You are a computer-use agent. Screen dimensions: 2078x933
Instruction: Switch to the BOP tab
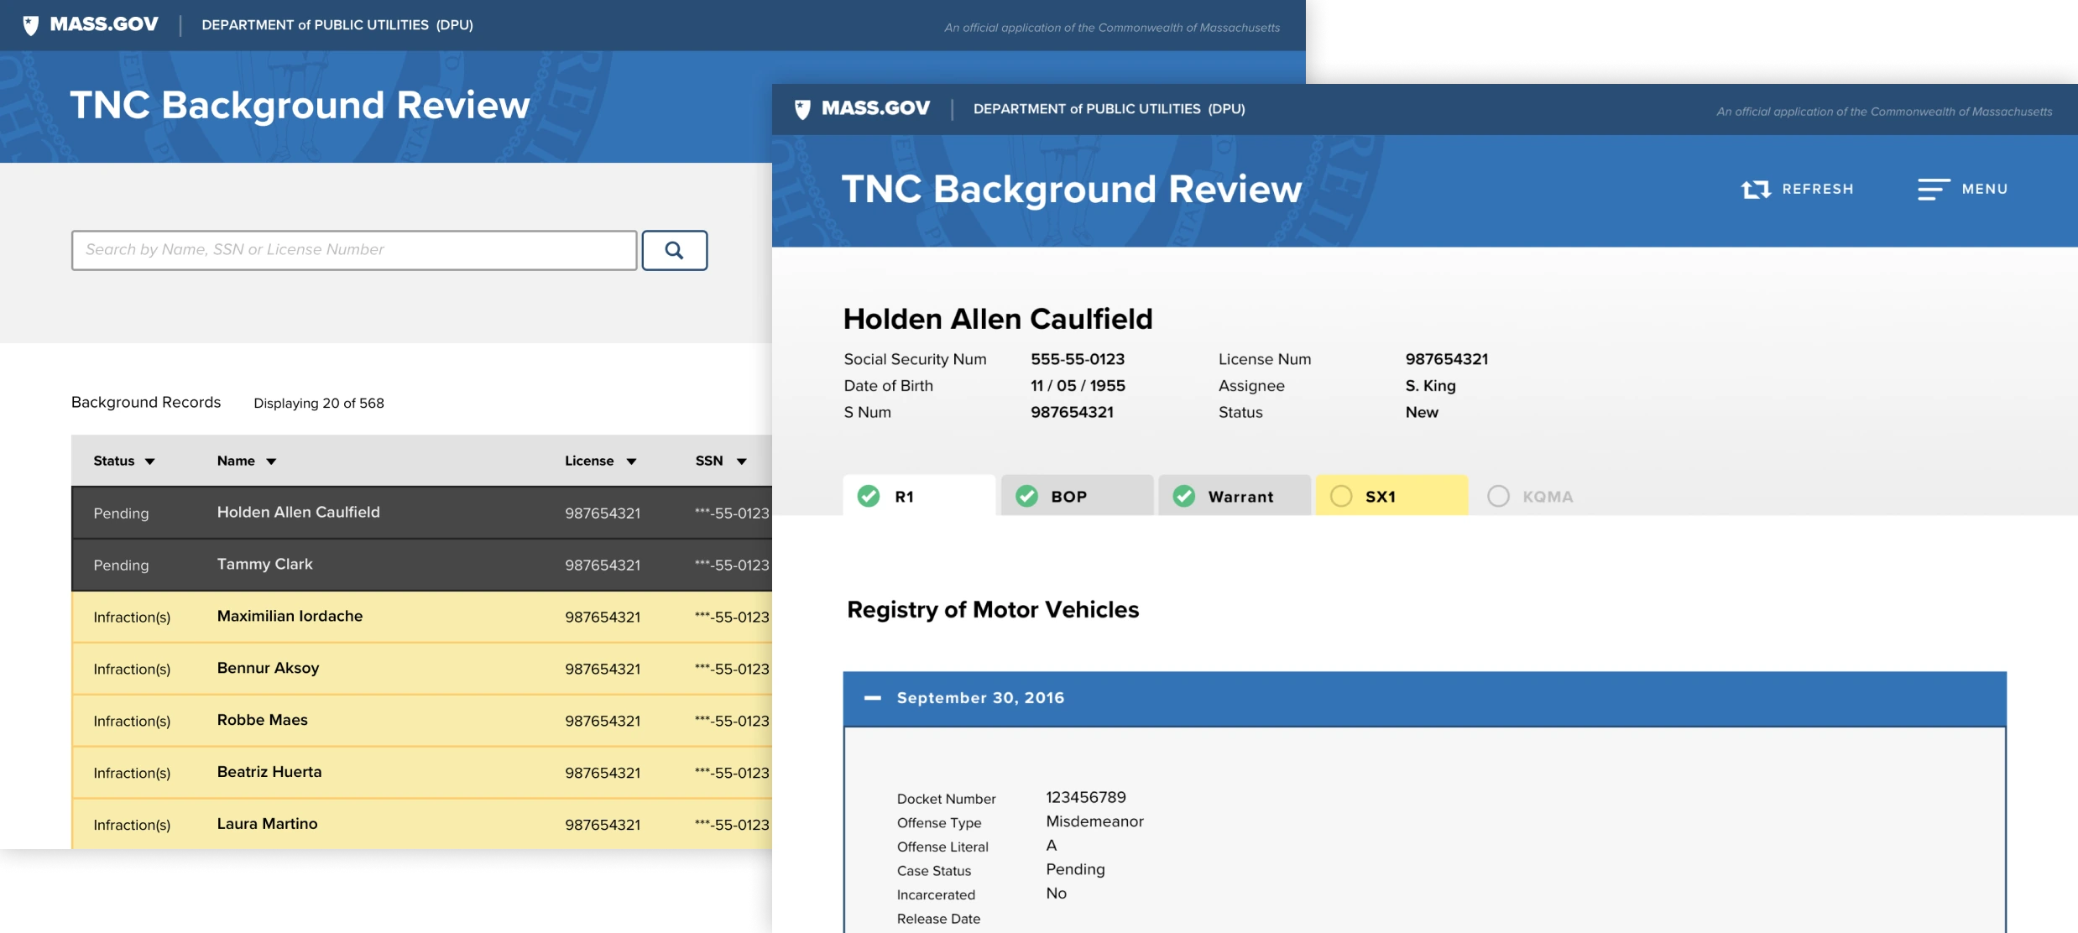[x=1077, y=495]
